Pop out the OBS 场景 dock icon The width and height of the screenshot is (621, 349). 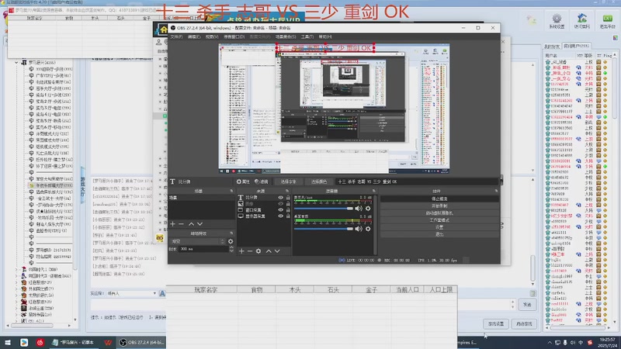click(x=231, y=191)
